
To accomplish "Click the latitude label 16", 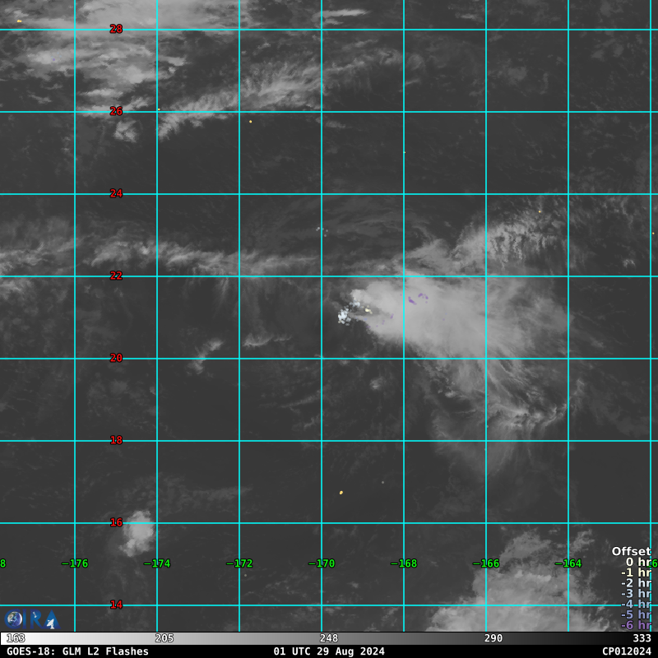I will coord(116,522).
